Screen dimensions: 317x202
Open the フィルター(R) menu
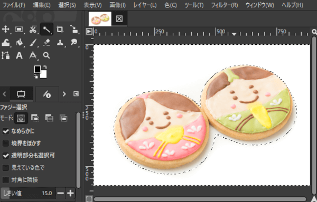(x=225, y=5)
